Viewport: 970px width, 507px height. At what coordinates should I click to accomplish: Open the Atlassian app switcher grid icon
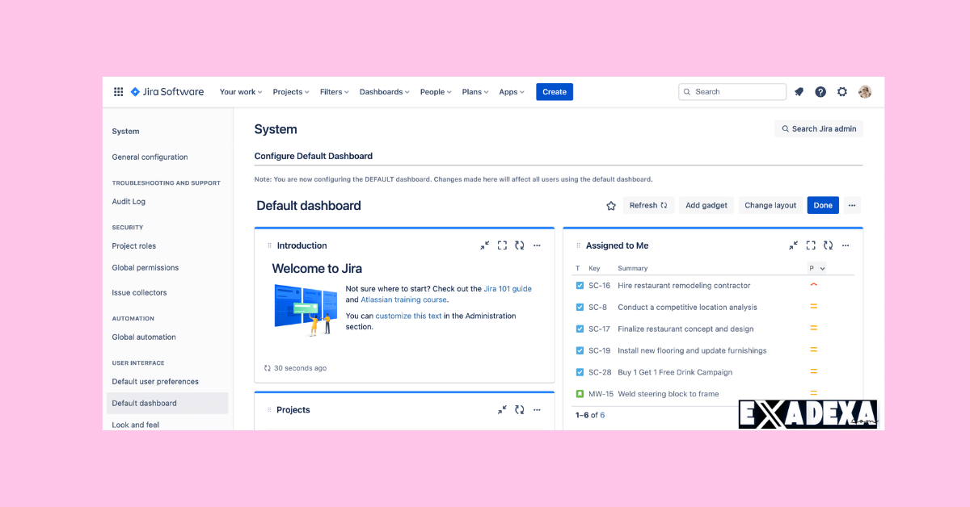pos(117,91)
